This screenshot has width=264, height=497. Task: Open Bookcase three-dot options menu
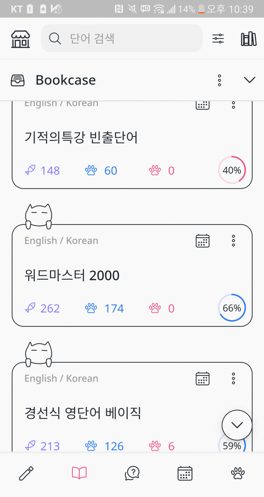pyautogui.click(x=220, y=80)
